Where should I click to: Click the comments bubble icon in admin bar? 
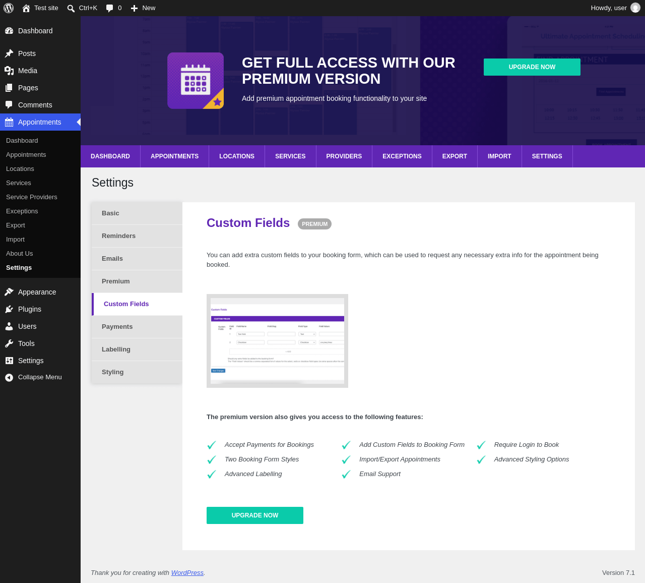click(110, 8)
